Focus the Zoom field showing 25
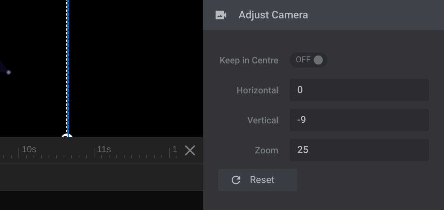 click(359, 150)
